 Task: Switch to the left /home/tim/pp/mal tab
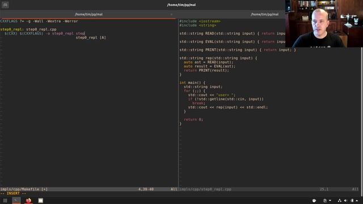[88, 14]
